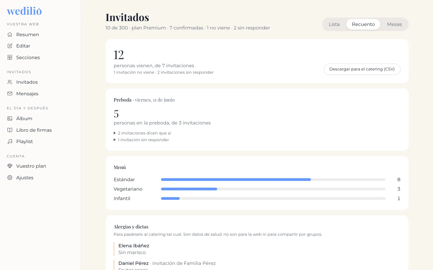The image size is (433, 270).
Task: Switch to the Mesas tab
Action: (394, 24)
